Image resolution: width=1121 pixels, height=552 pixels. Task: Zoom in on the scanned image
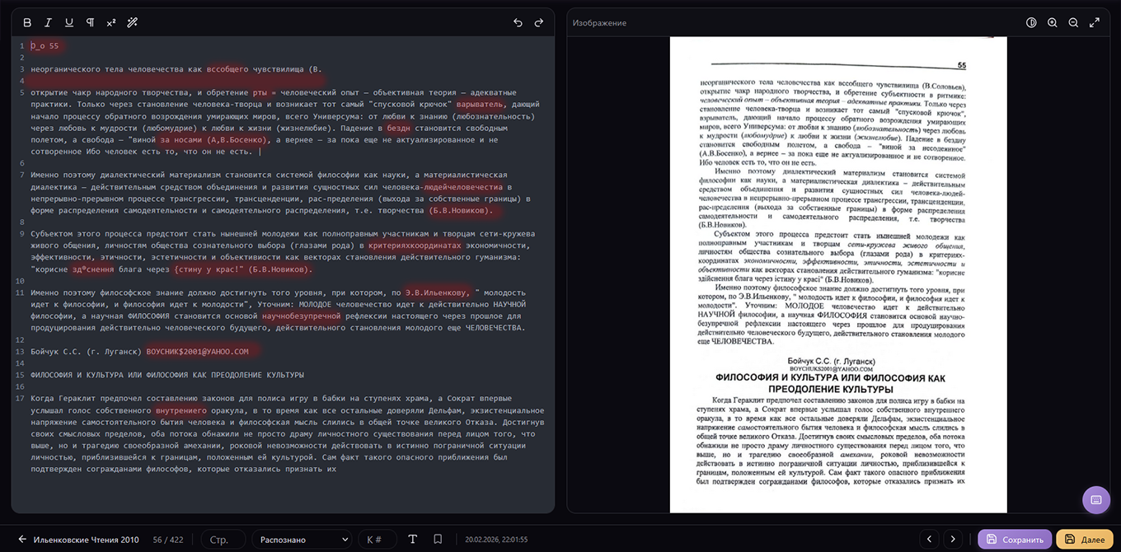click(x=1053, y=23)
